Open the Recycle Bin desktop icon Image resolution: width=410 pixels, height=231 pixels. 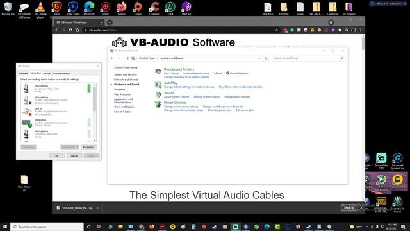[8, 8]
